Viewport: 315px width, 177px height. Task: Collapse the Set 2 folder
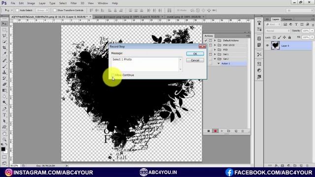pyautogui.click(x=215, y=59)
